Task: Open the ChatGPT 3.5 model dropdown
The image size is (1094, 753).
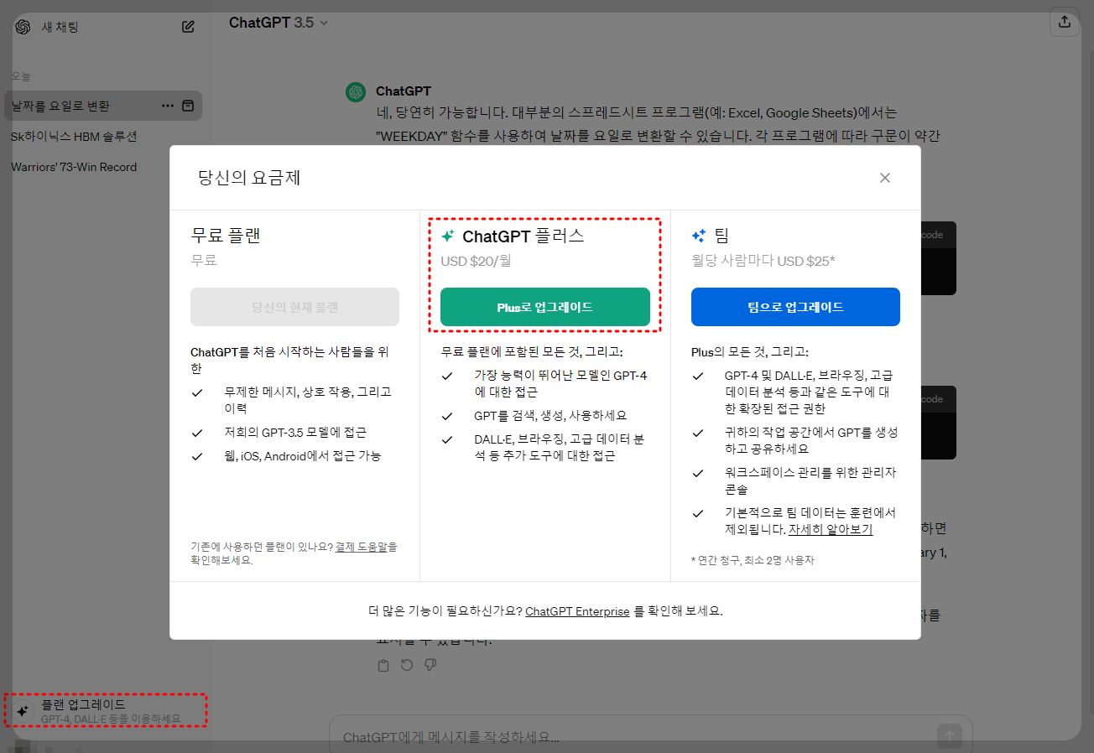Action: (279, 23)
